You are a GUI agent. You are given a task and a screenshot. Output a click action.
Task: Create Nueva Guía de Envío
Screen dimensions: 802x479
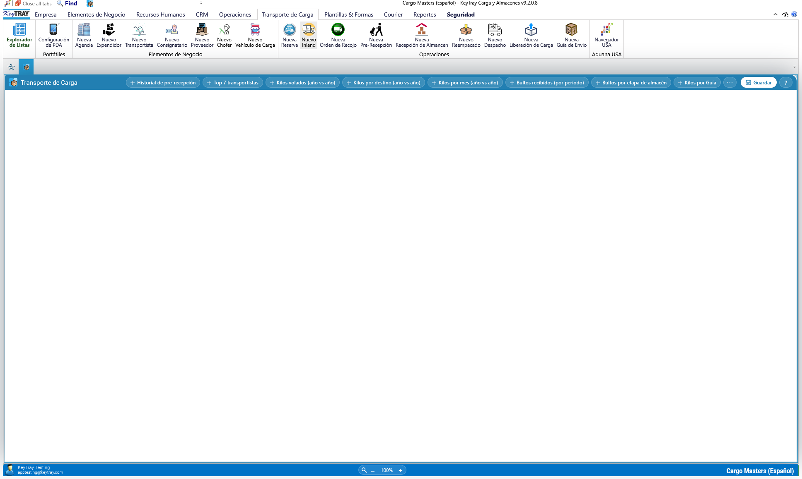(x=572, y=35)
